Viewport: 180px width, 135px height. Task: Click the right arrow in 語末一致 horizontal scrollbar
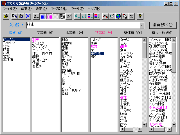pos(169,129)
